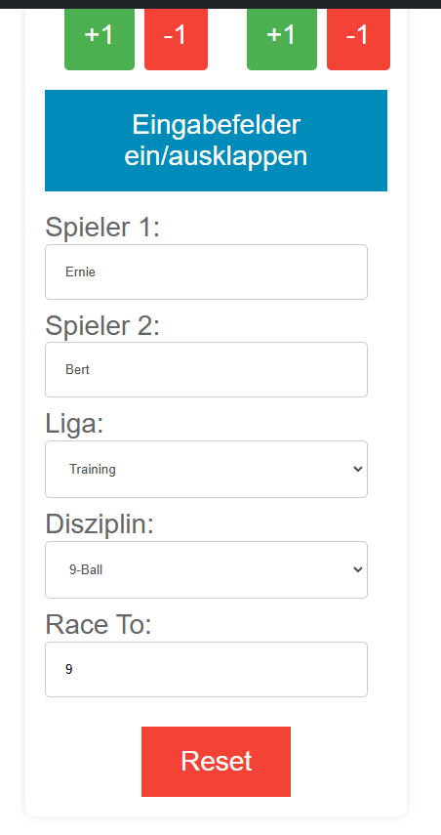Screen dimensions: 441x835
Task: Click the Spieler 1 label text
Action: pyautogui.click(x=102, y=228)
